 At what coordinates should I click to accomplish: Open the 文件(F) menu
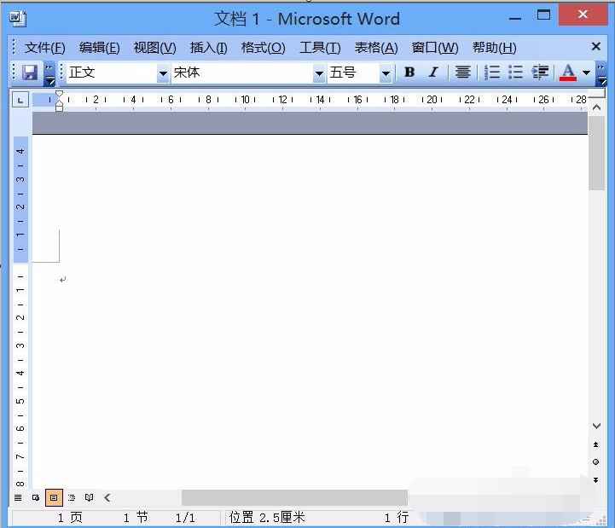(x=44, y=48)
